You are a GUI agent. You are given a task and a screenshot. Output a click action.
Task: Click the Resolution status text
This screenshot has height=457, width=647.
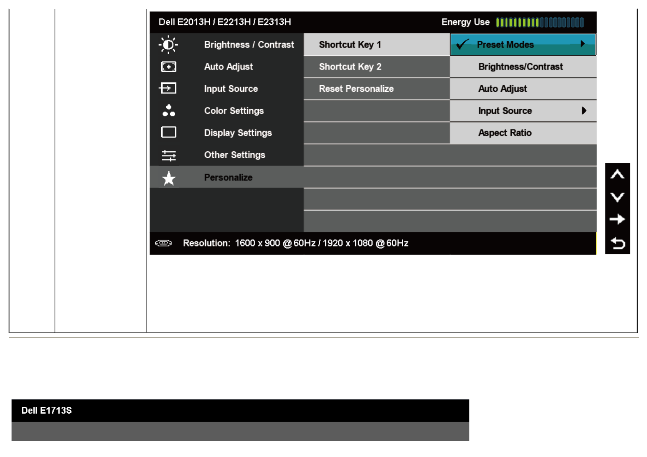click(296, 243)
